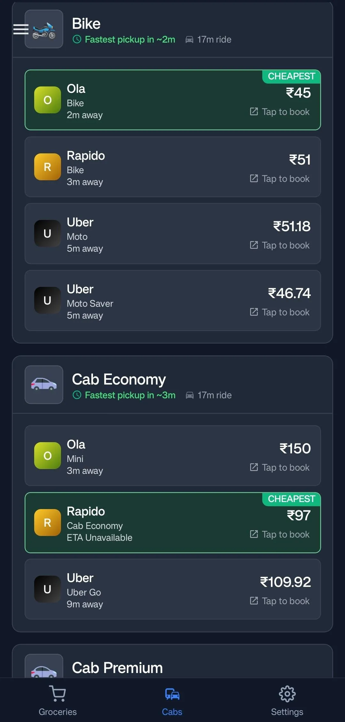Book Uber Moto Saver for ₹46.74

pyautogui.click(x=280, y=312)
